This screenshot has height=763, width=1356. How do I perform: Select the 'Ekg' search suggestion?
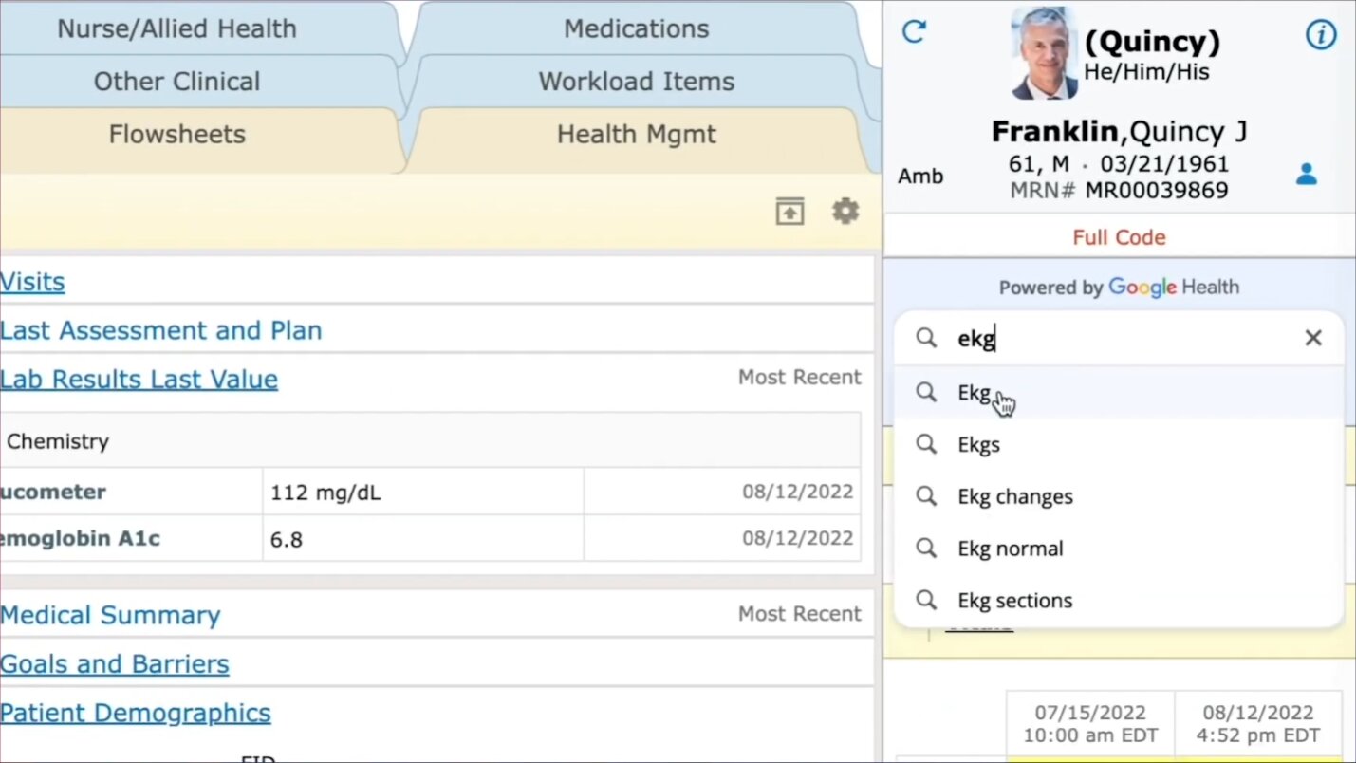(974, 393)
